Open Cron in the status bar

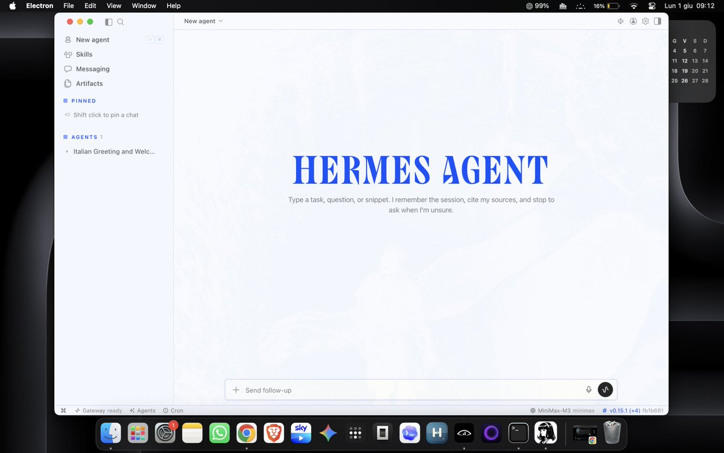coord(173,410)
